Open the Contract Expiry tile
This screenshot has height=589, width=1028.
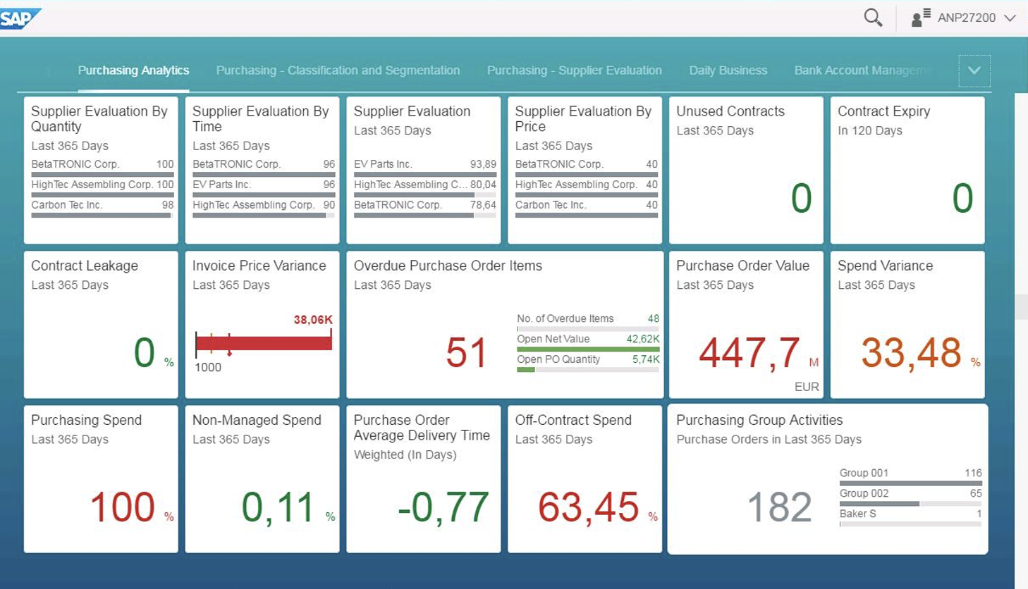[x=907, y=170]
